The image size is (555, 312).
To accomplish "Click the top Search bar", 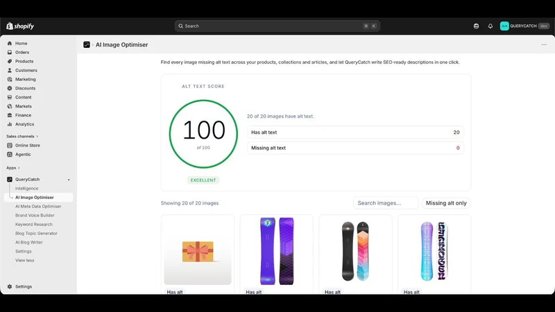I will click(277, 26).
